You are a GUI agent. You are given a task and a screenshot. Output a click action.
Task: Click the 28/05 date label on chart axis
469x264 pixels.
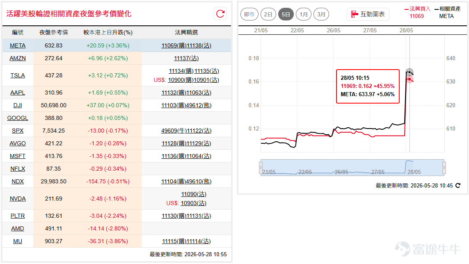click(x=406, y=30)
